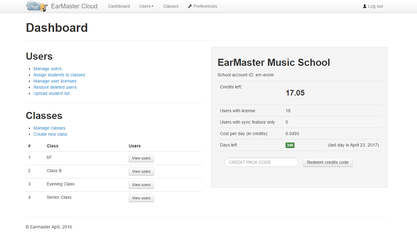
Task: Click the cost per day value 0.0493
Action: click(x=292, y=134)
